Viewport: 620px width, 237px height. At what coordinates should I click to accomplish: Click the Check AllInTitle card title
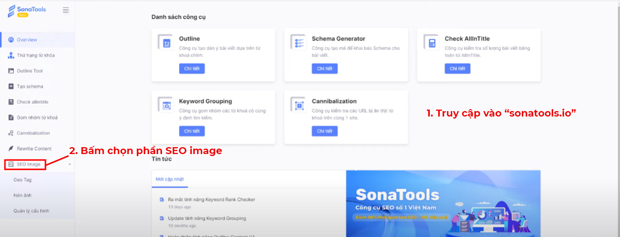(467, 39)
